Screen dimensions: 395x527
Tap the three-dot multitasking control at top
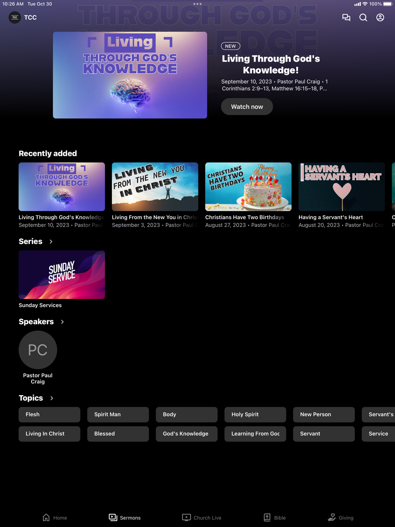(197, 4)
